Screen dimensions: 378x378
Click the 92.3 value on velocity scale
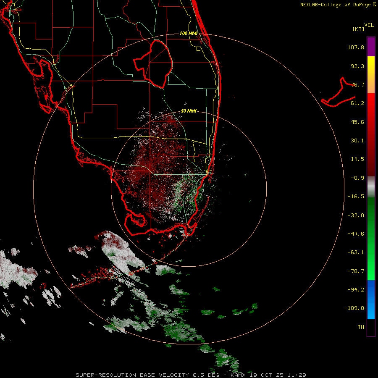(357, 66)
